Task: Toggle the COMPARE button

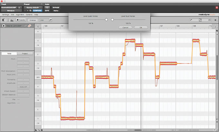Action: pyautogui.click(x=37, y=11)
